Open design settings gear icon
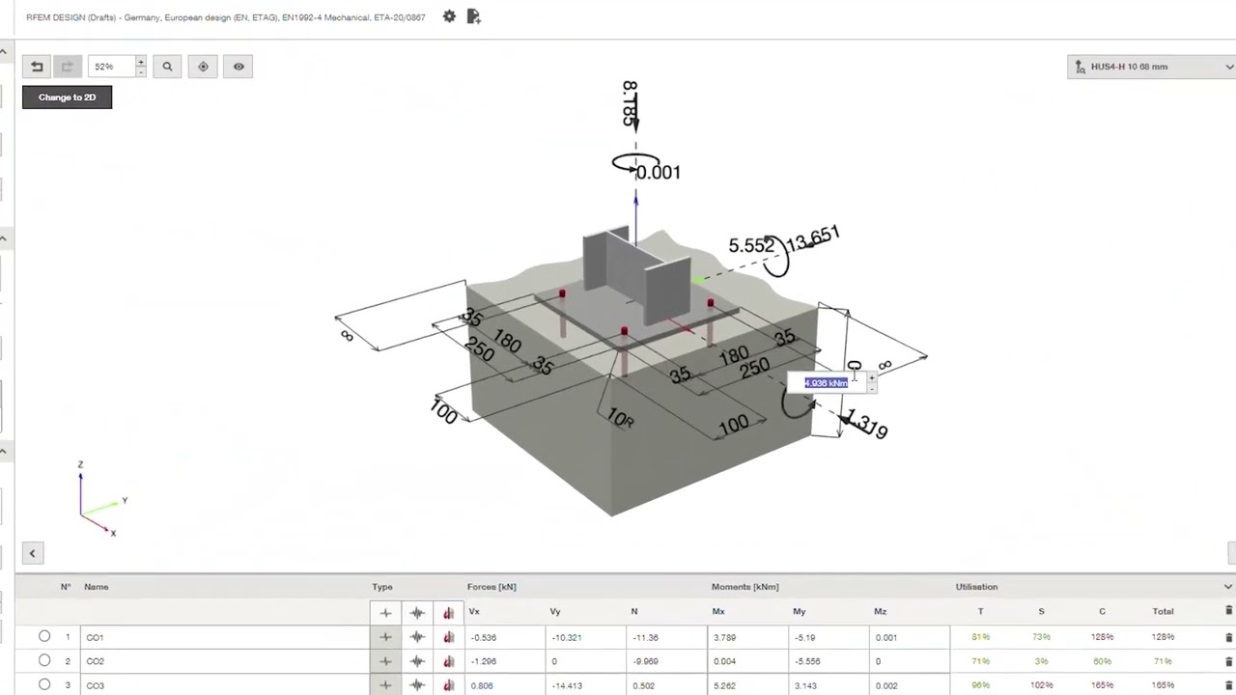 (449, 16)
